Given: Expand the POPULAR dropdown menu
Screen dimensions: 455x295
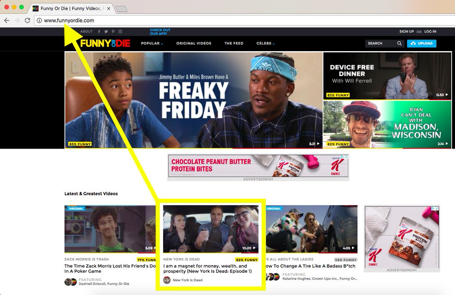Looking at the screenshot, I should (x=152, y=43).
